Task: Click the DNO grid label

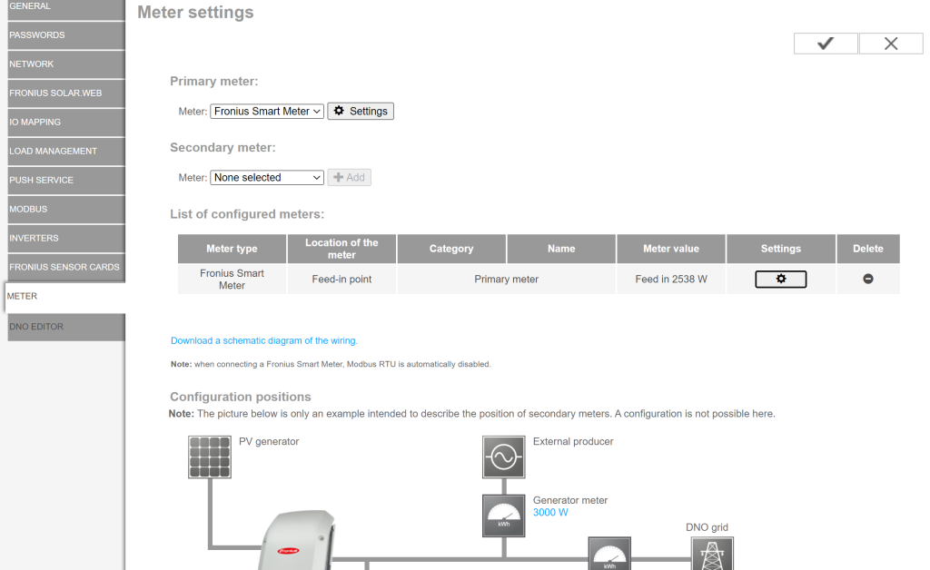Action: click(707, 527)
